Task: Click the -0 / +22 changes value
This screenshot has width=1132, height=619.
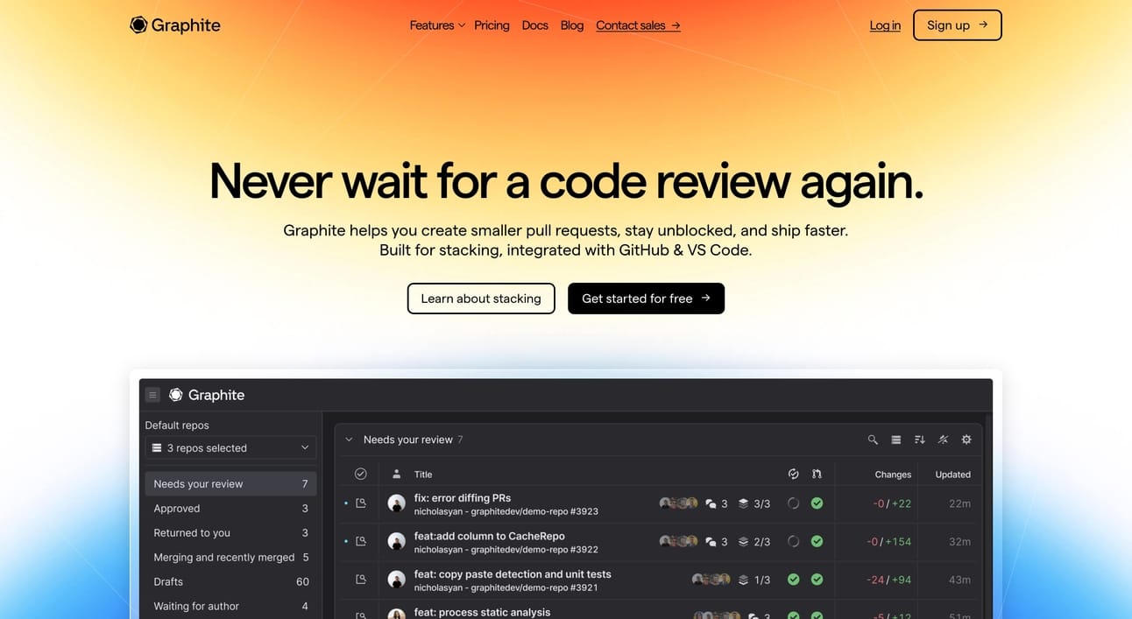Action: pos(892,503)
